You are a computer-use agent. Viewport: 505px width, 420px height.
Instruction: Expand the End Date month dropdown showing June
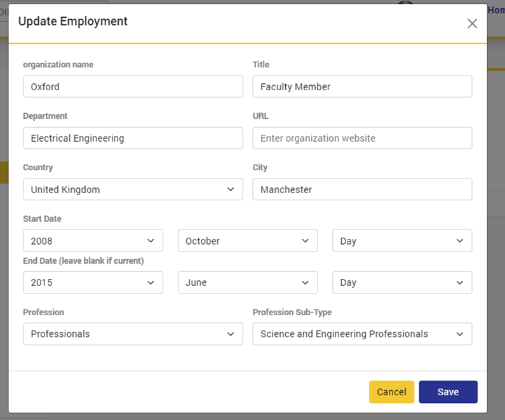(x=248, y=283)
